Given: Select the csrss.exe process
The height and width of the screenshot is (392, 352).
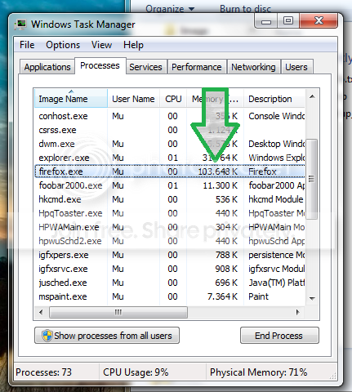Looking at the screenshot, I should (170, 130).
